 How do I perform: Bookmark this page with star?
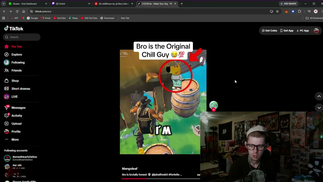[x=277, y=11]
